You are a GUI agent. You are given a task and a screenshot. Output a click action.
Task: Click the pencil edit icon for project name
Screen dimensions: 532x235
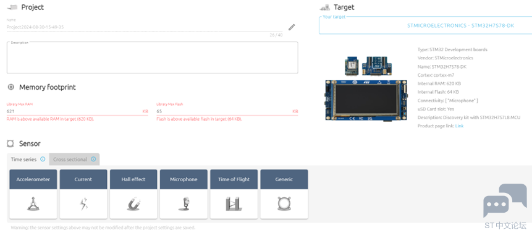(x=292, y=27)
